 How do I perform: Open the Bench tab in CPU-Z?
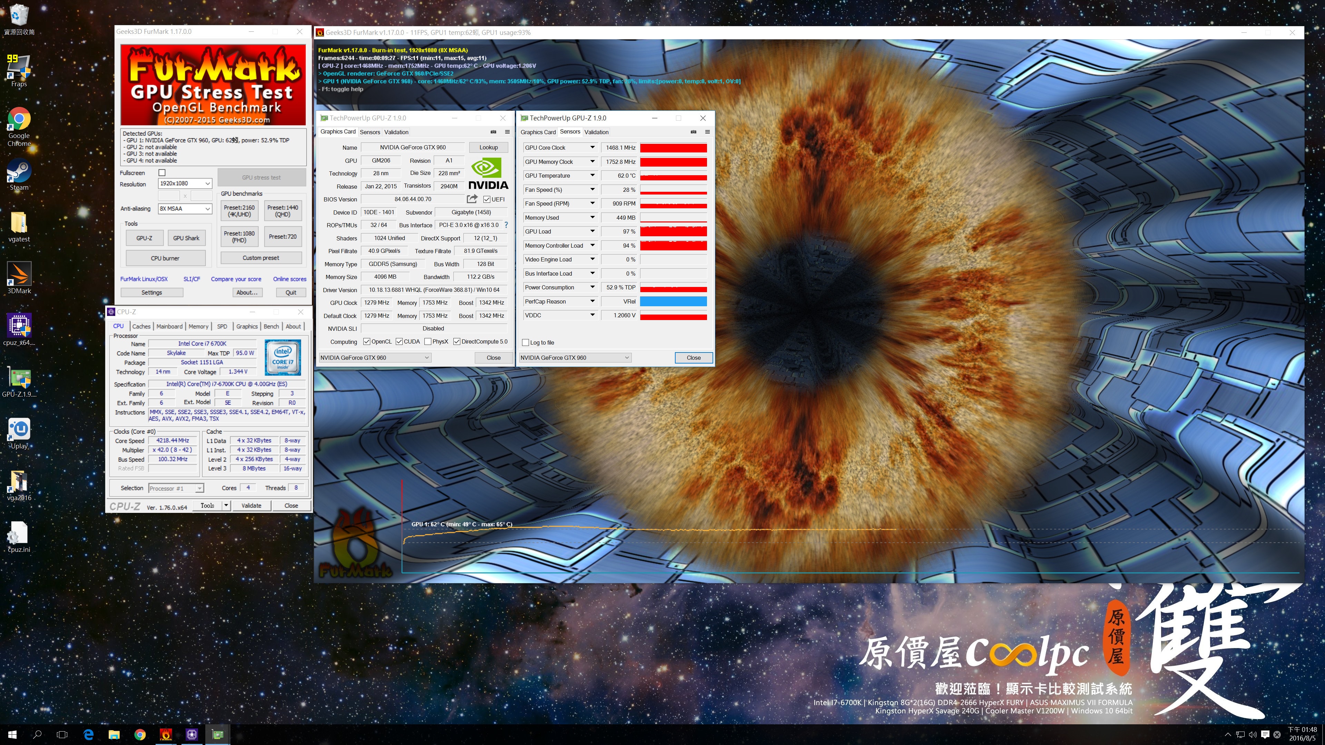point(271,327)
